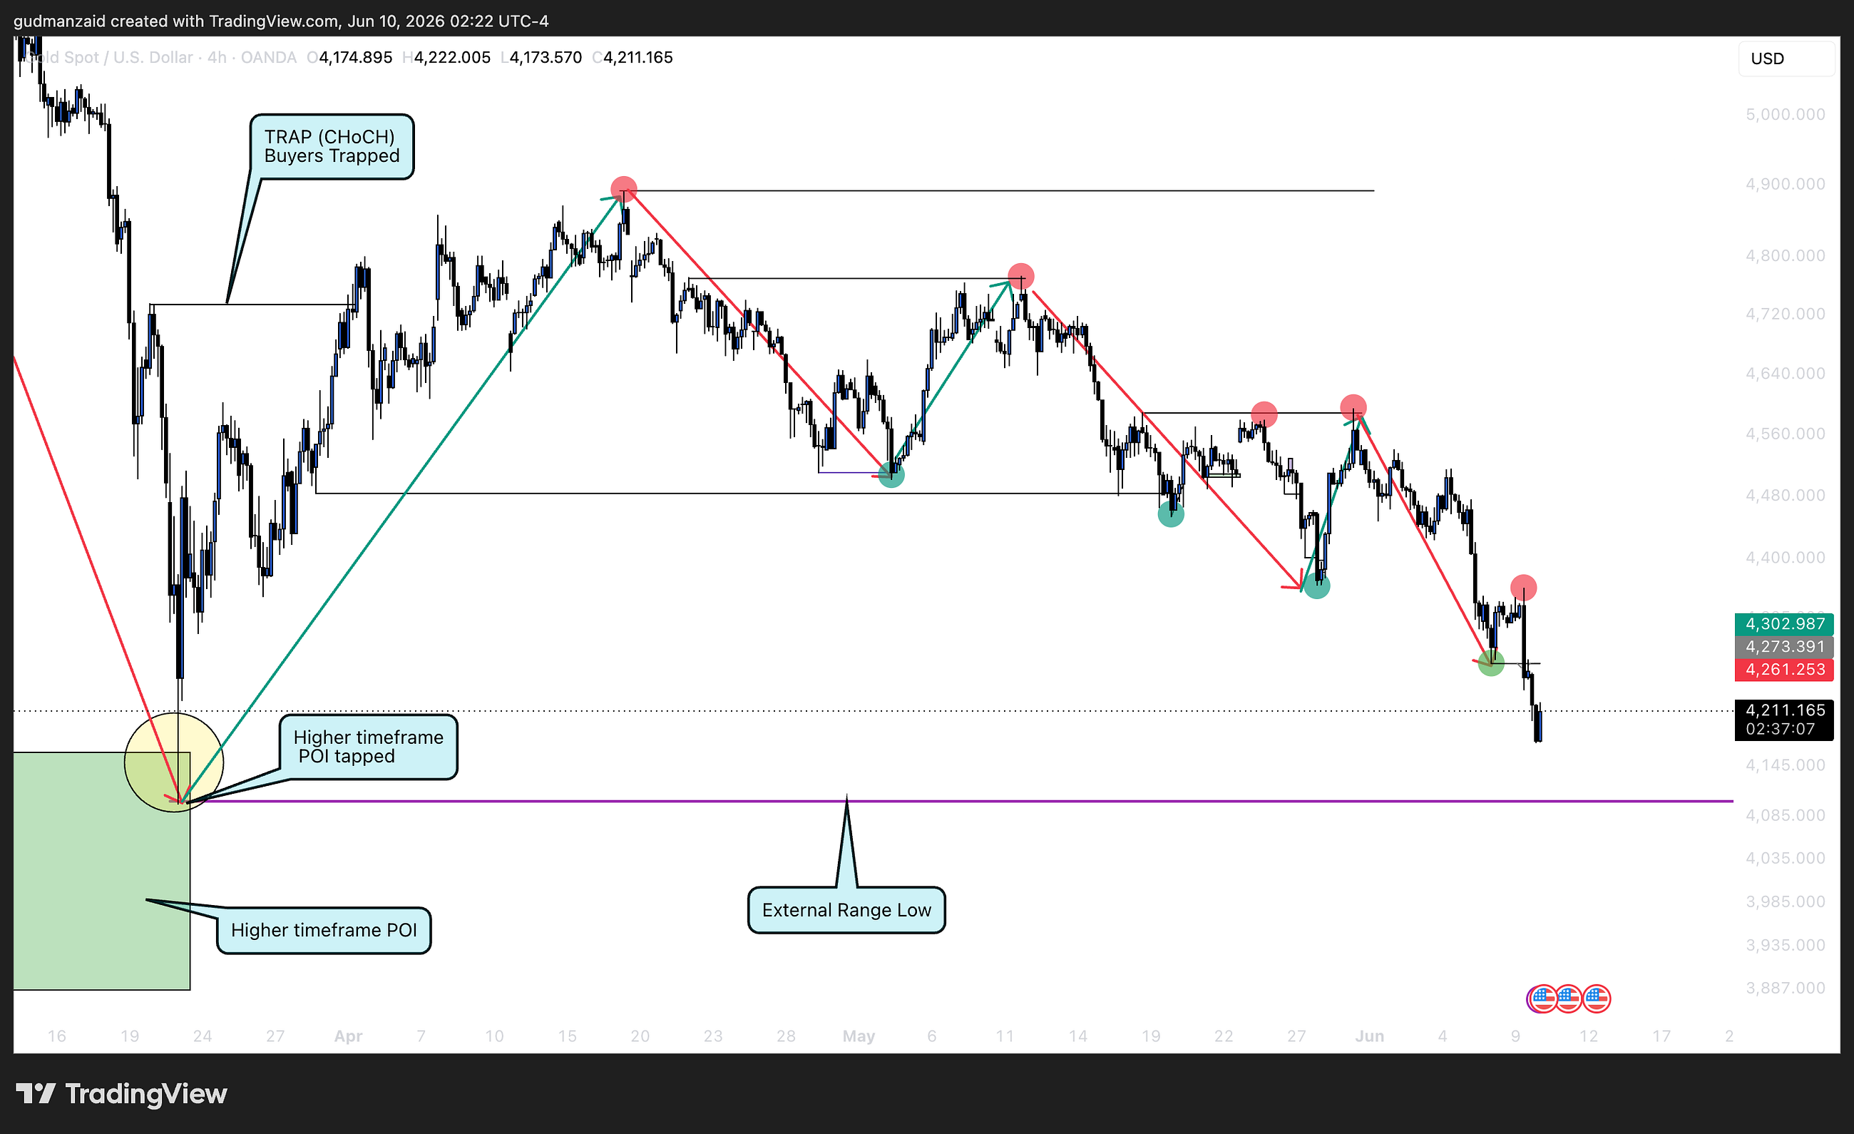Viewport: 1854px width, 1134px height.
Task: Click the USD currency selector
Action: pos(1786,58)
